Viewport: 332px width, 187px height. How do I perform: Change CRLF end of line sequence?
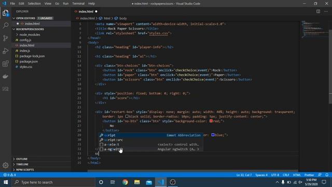(286, 175)
